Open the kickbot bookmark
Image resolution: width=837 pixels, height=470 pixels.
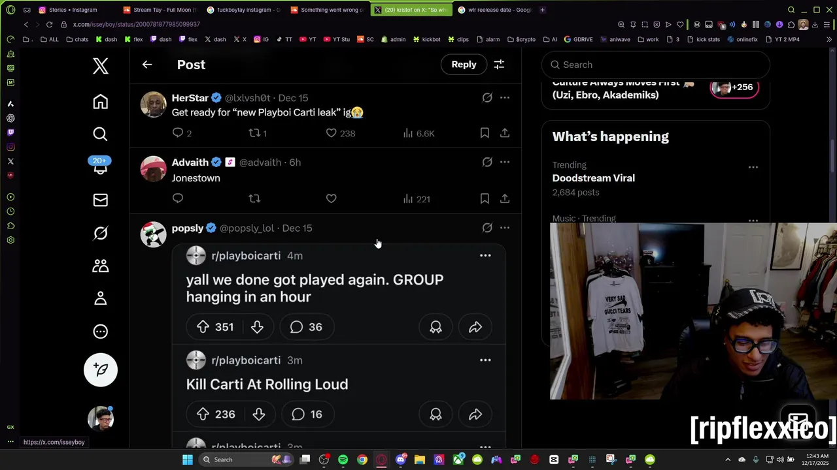(427, 39)
